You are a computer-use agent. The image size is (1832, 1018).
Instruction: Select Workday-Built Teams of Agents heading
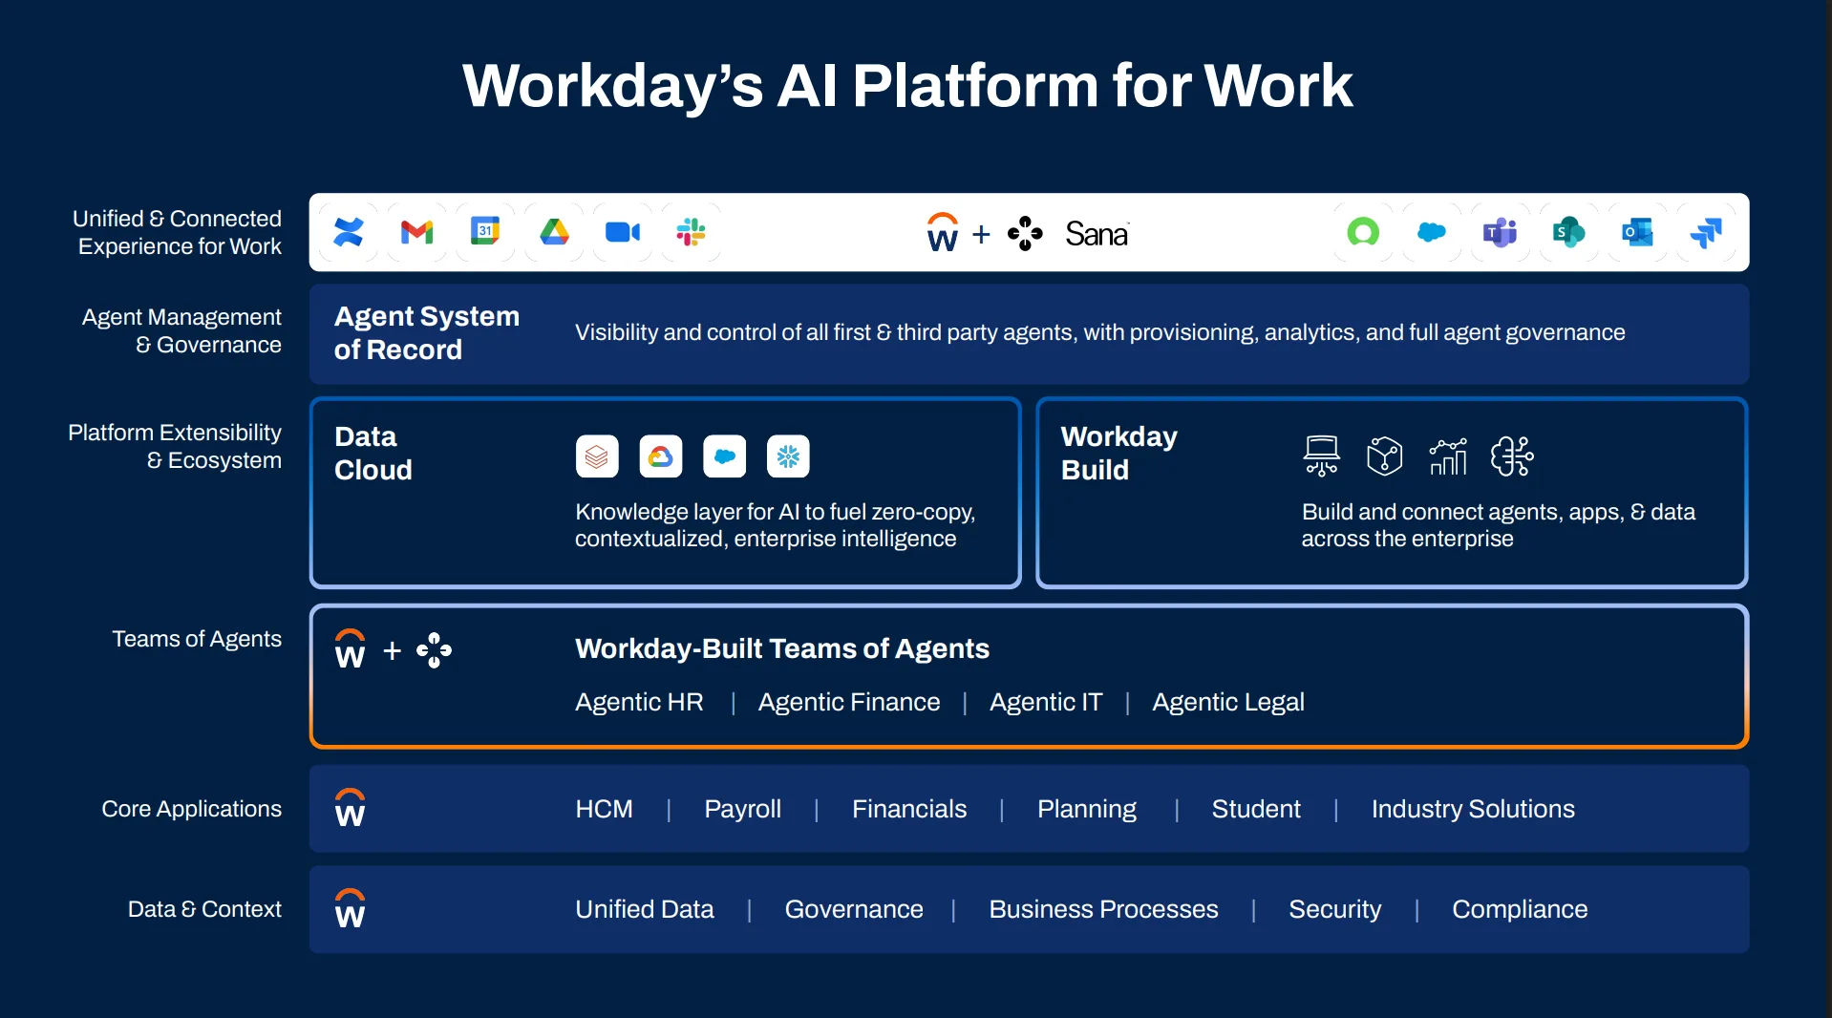[x=782, y=648]
